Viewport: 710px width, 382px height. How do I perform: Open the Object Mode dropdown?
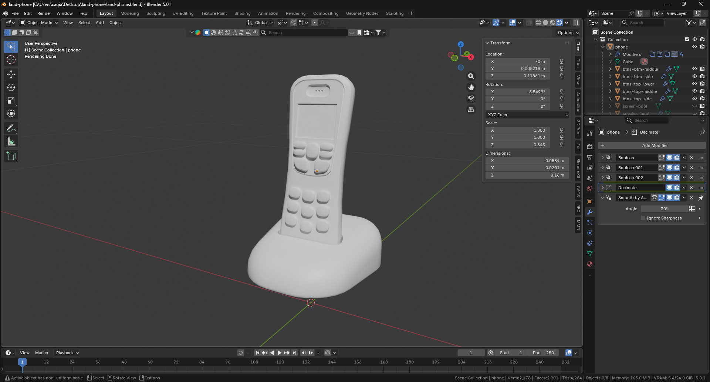38,23
